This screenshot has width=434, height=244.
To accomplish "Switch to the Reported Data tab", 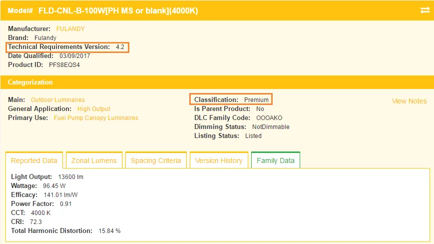I will (34, 160).
